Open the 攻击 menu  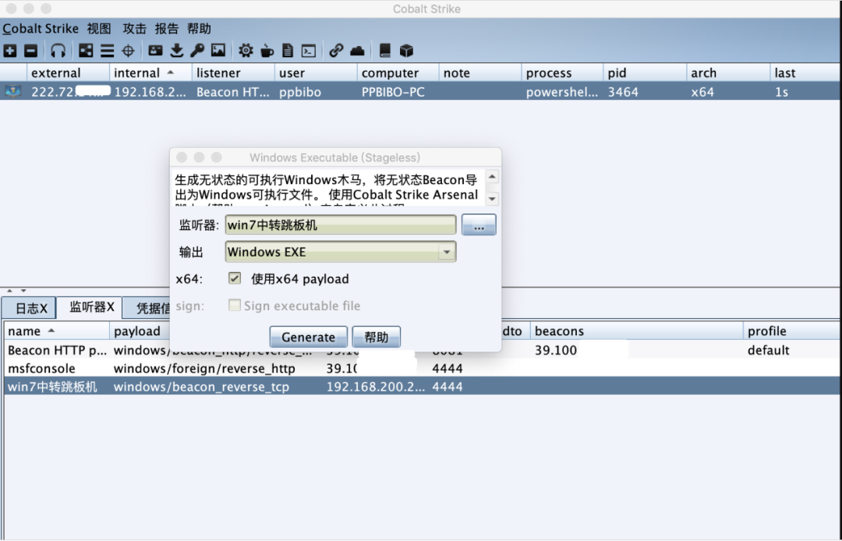134,29
